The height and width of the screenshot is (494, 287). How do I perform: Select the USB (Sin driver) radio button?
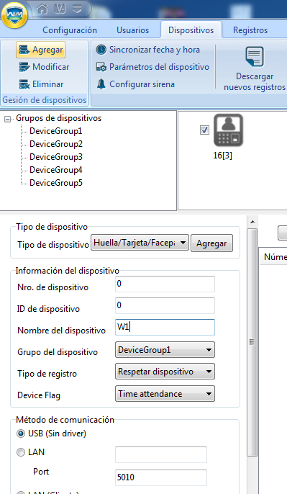point(21,434)
